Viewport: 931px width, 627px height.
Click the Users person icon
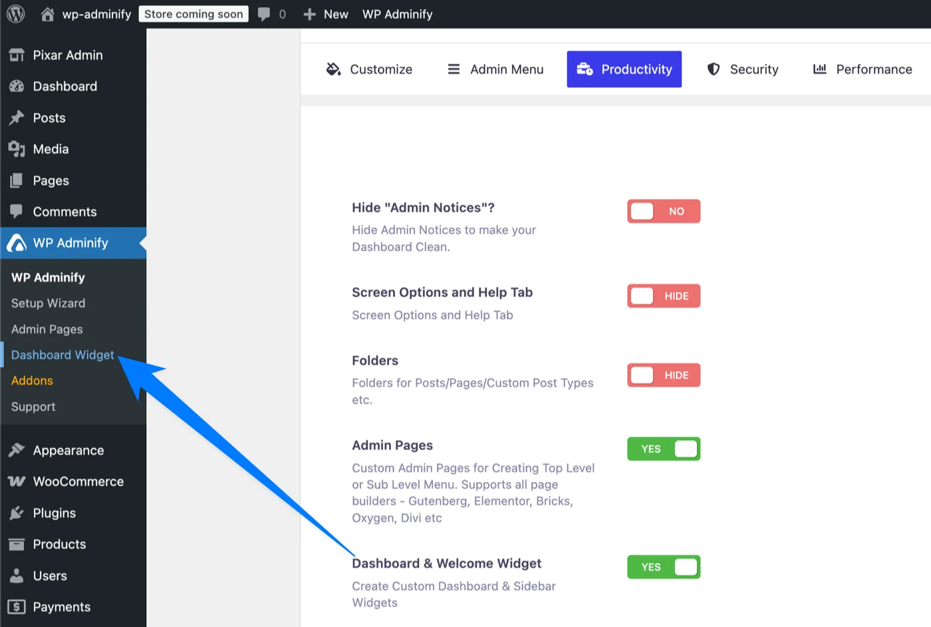(x=17, y=576)
